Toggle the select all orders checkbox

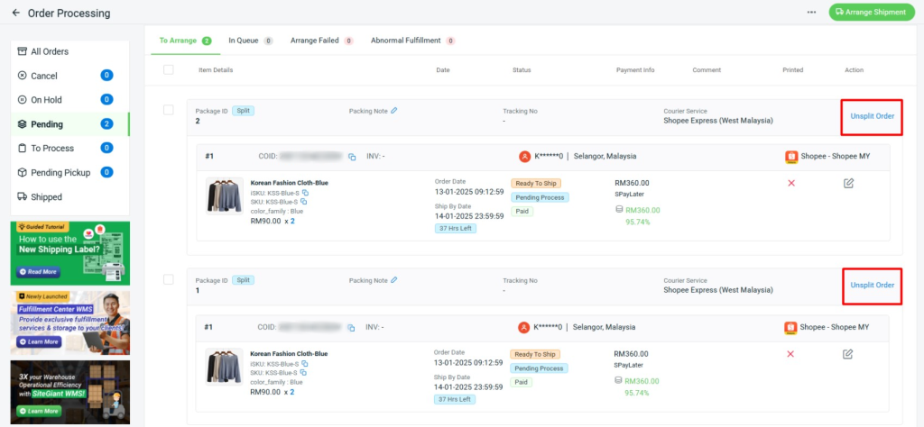(x=168, y=69)
